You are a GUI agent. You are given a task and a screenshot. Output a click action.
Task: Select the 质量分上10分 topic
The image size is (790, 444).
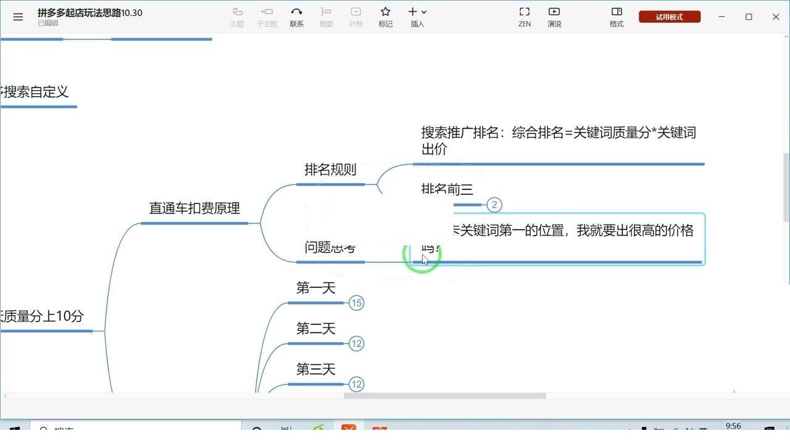coord(42,316)
